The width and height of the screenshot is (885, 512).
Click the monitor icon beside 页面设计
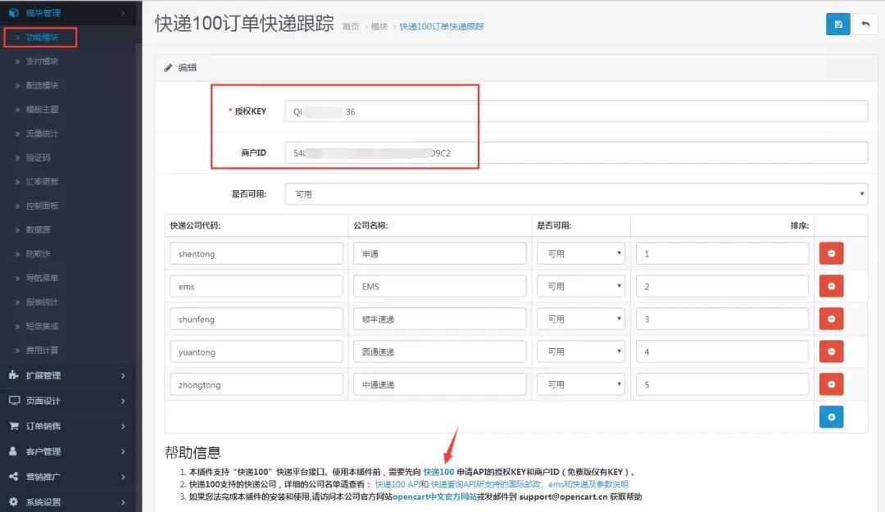[x=14, y=401]
